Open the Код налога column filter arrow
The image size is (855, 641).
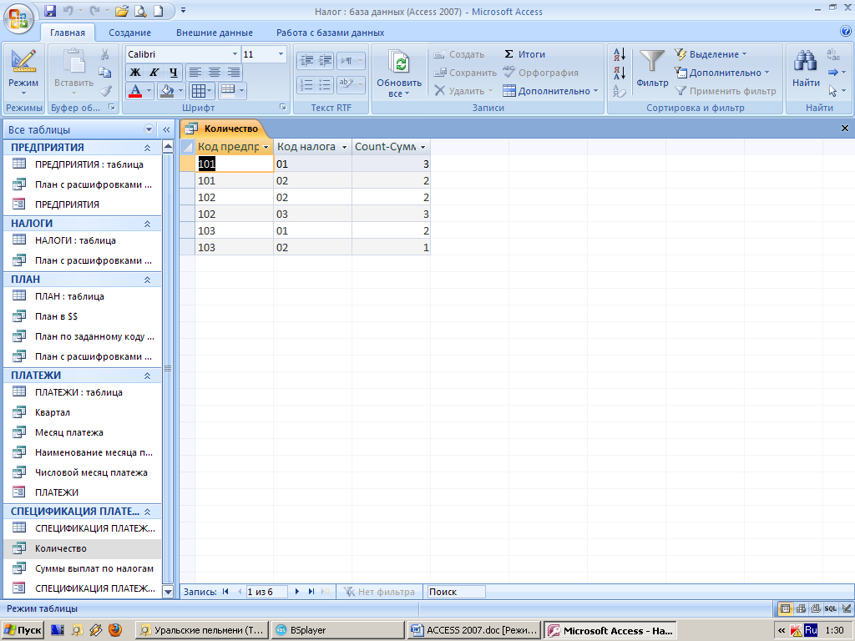pos(344,147)
